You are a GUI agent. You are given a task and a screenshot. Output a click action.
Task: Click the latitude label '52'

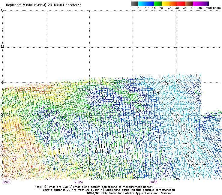tap(2, 146)
